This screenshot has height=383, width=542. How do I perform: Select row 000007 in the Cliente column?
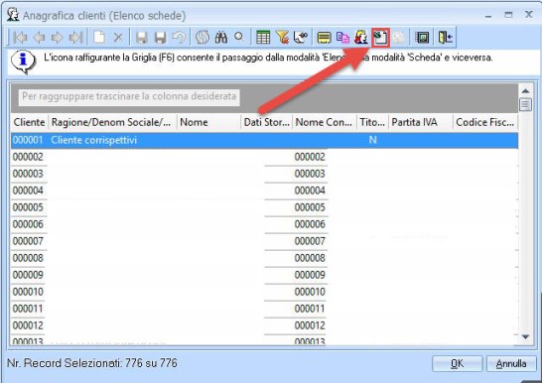28,241
